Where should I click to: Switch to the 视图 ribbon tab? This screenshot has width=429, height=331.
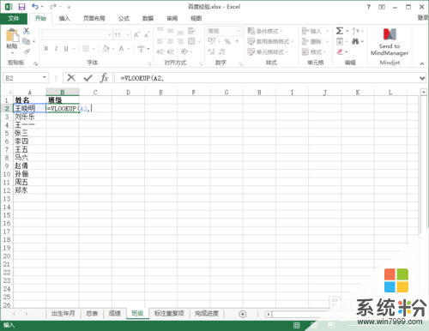(196, 19)
